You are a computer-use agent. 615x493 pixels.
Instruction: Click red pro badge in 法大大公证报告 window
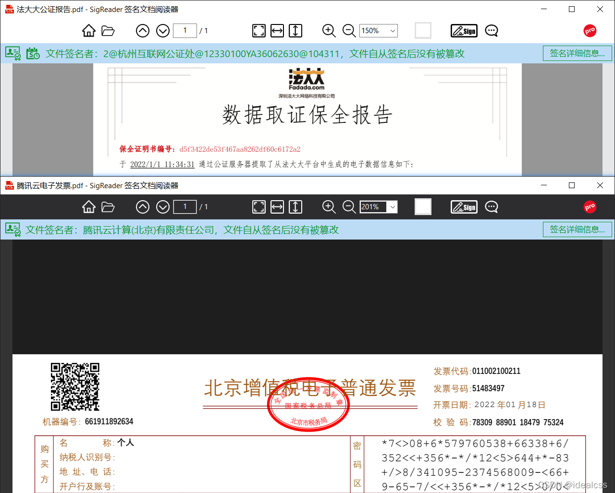590,31
